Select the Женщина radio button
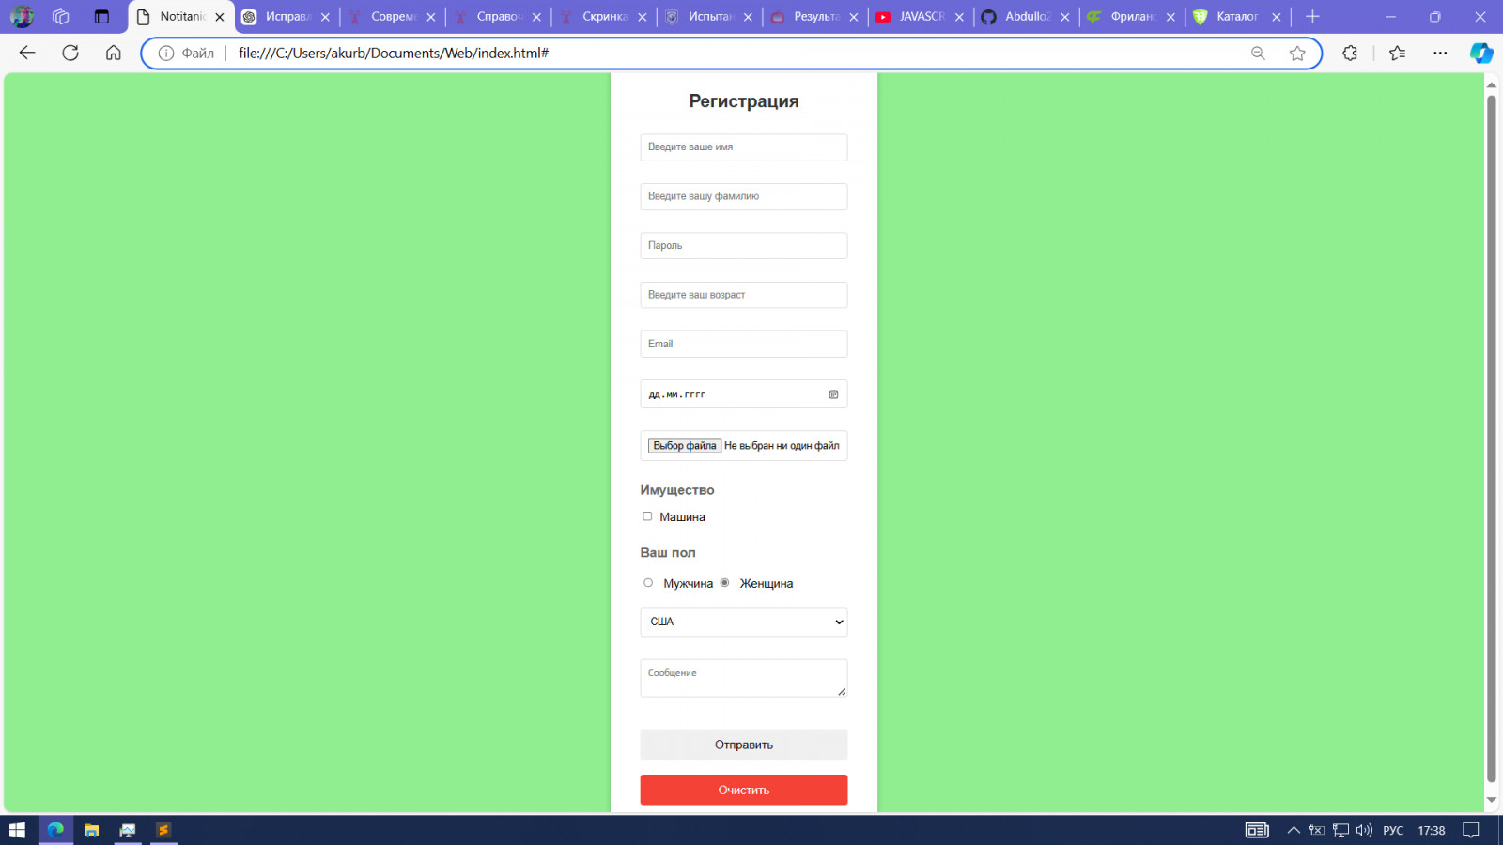This screenshot has height=845, width=1503. click(724, 583)
